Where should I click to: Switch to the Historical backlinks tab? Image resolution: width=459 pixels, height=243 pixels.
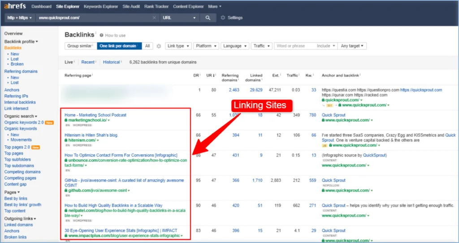point(111,62)
